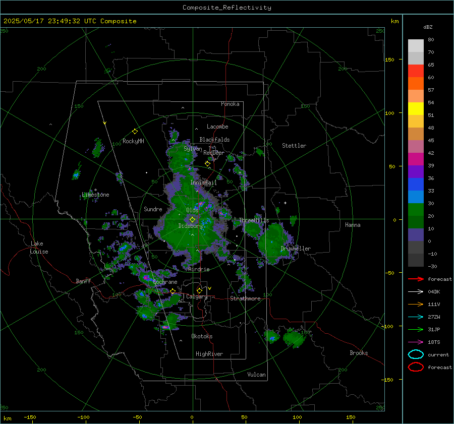The width and height of the screenshot is (454, 424).
Task: Click the yellow diamond marker right of Cochrane
Action: [173, 291]
